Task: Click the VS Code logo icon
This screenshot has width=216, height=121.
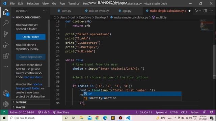Action: click(x=4, y=3)
